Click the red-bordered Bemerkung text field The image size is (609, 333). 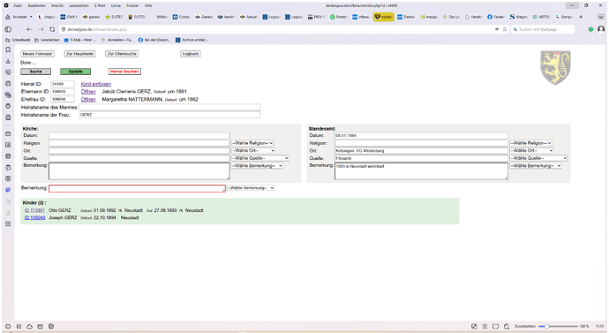(137, 188)
